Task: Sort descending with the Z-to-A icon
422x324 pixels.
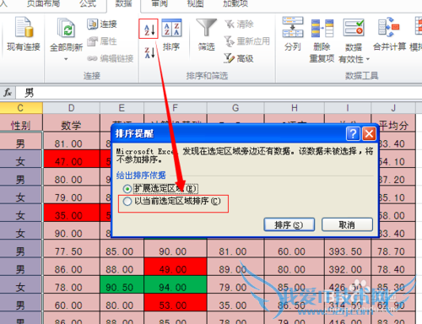Action: tap(149, 52)
